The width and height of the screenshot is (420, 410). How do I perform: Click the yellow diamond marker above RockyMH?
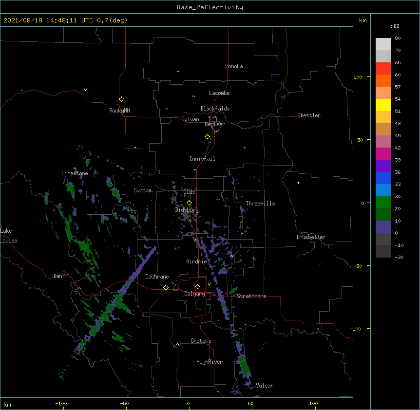(x=121, y=99)
